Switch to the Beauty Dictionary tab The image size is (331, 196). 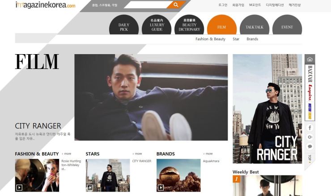[x=189, y=27]
